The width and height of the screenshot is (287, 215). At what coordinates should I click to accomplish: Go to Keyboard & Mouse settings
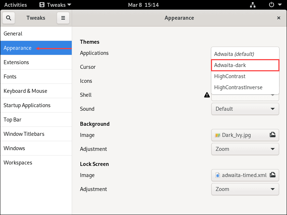[x=36, y=91]
